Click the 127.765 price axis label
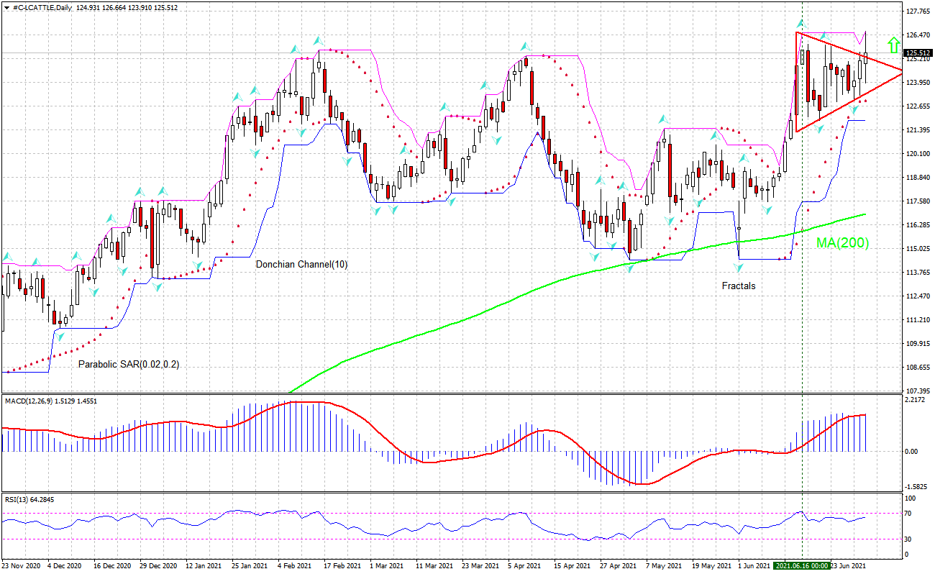Image resolution: width=935 pixels, height=574 pixels. pyautogui.click(x=918, y=12)
